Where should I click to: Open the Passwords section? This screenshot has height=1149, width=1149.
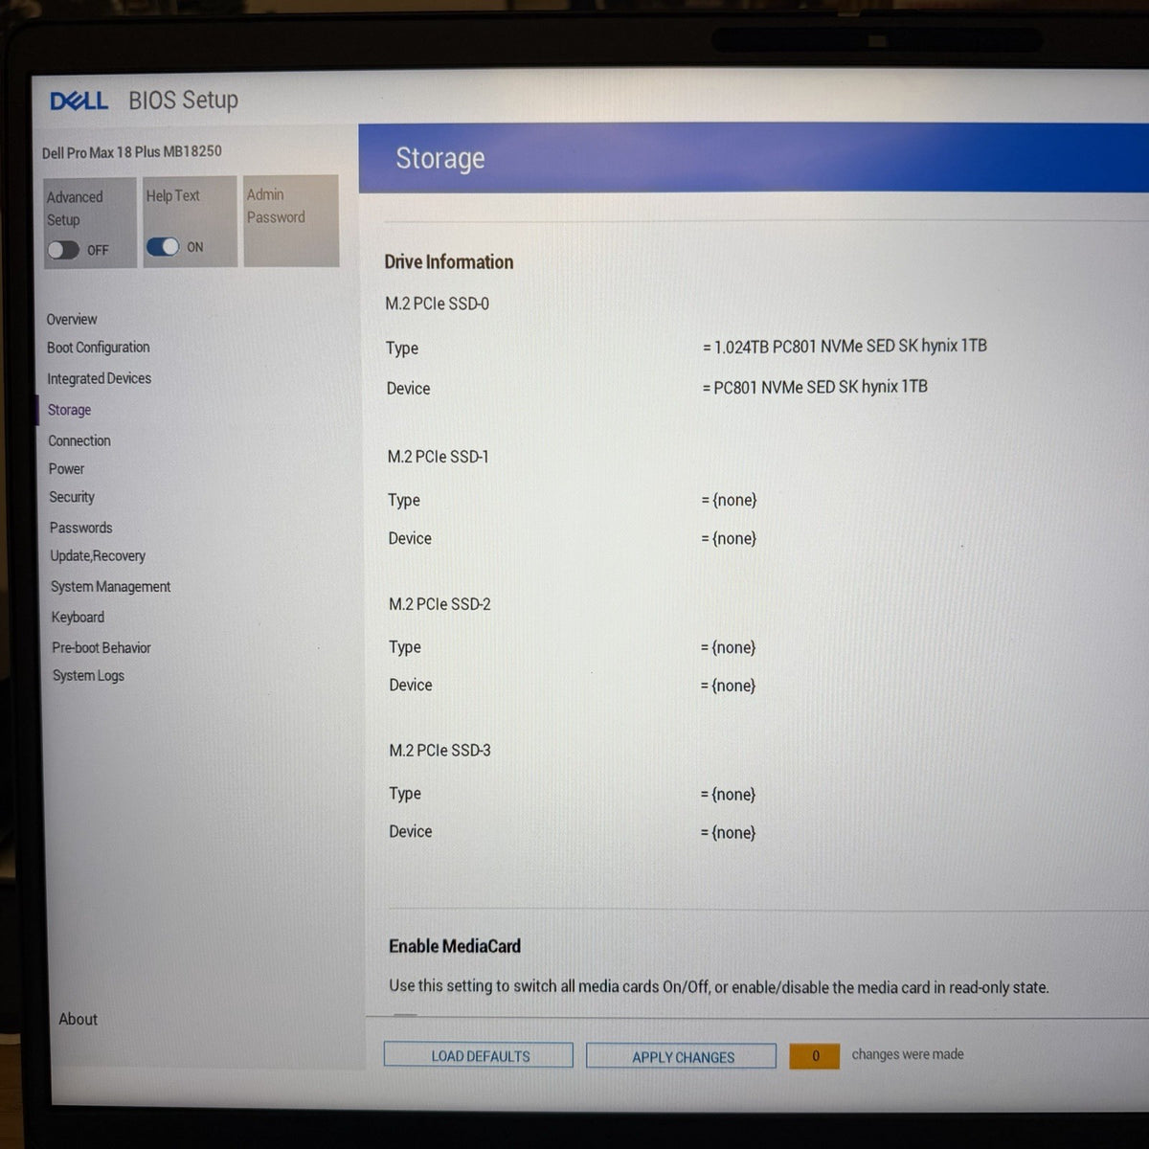81,528
